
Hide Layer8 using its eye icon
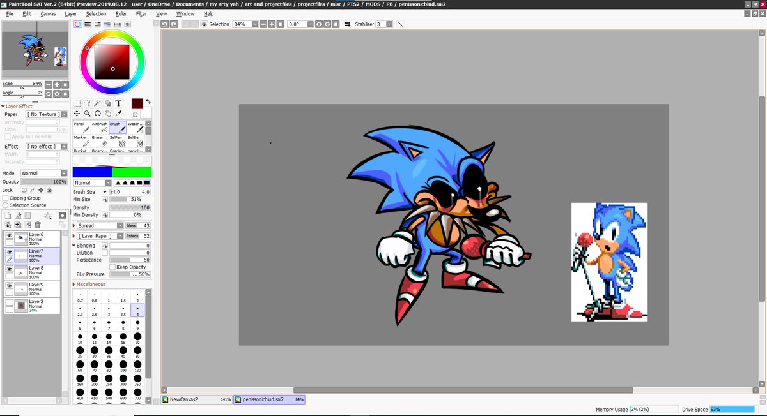tap(9, 269)
